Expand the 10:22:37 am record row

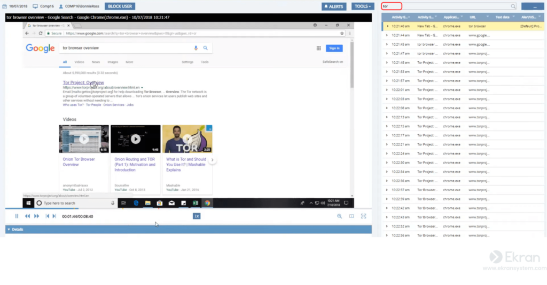click(387, 190)
